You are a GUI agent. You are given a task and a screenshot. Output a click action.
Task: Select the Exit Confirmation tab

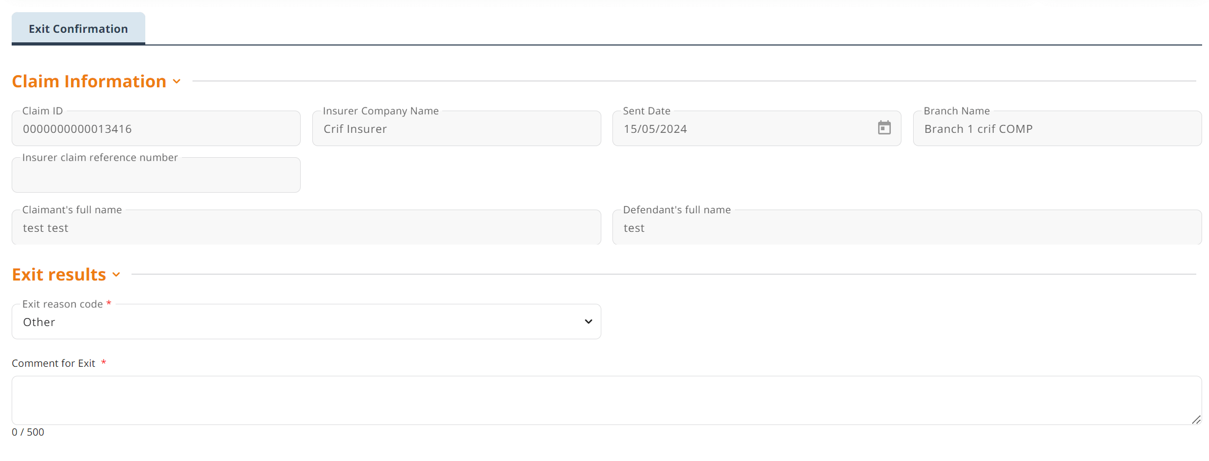(x=78, y=29)
